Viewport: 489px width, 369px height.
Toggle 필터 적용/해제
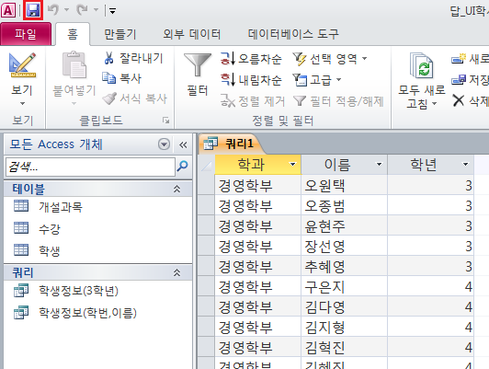(338, 101)
